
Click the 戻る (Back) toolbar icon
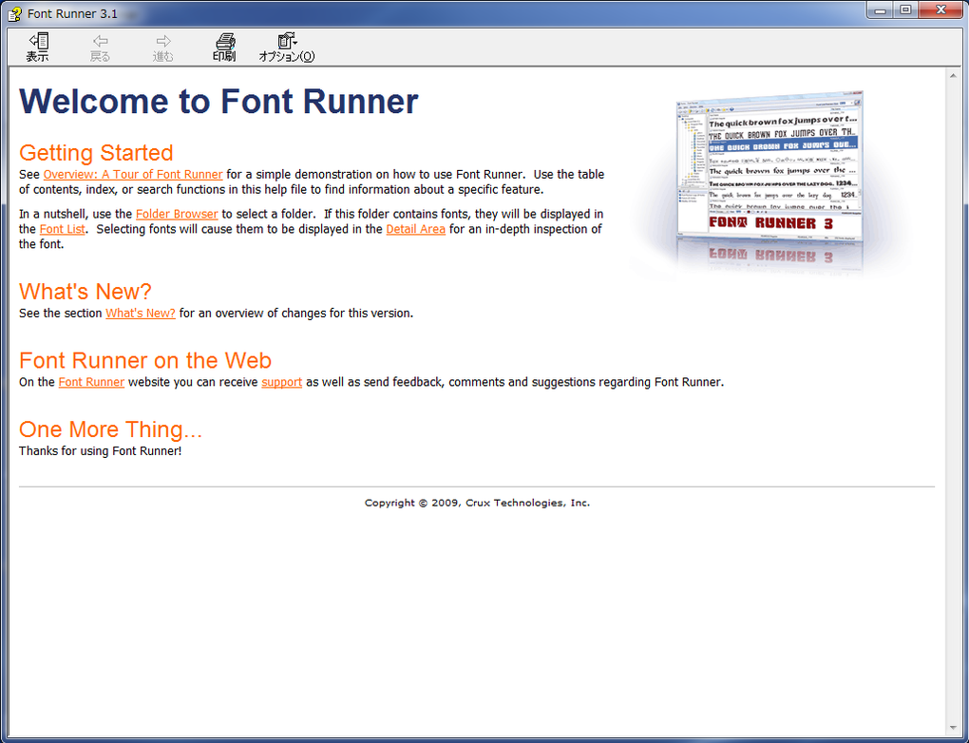coord(99,47)
